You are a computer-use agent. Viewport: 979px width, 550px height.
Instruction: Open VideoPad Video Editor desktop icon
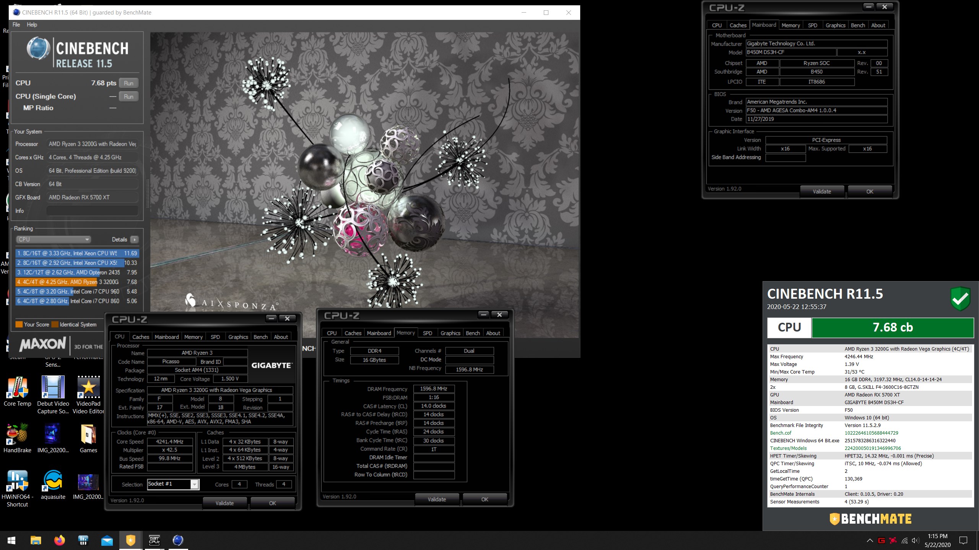(x=88, y=395)
